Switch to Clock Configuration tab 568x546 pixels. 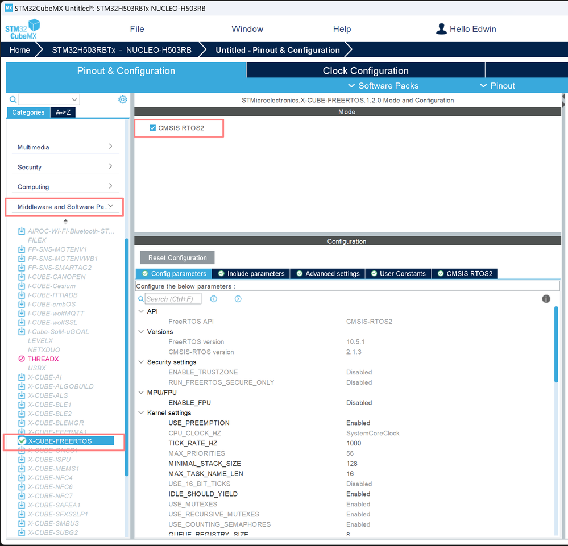(x=366, y=70)
